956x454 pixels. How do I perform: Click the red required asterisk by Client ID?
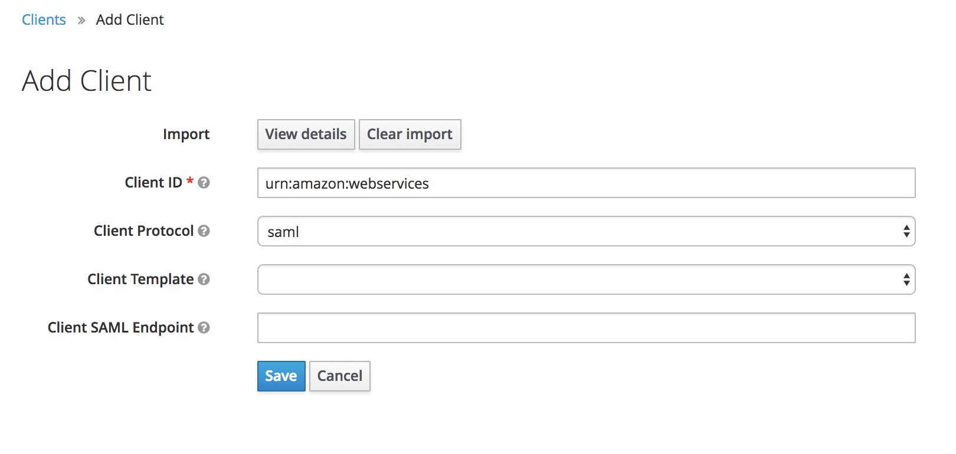(x=190, y=181)
